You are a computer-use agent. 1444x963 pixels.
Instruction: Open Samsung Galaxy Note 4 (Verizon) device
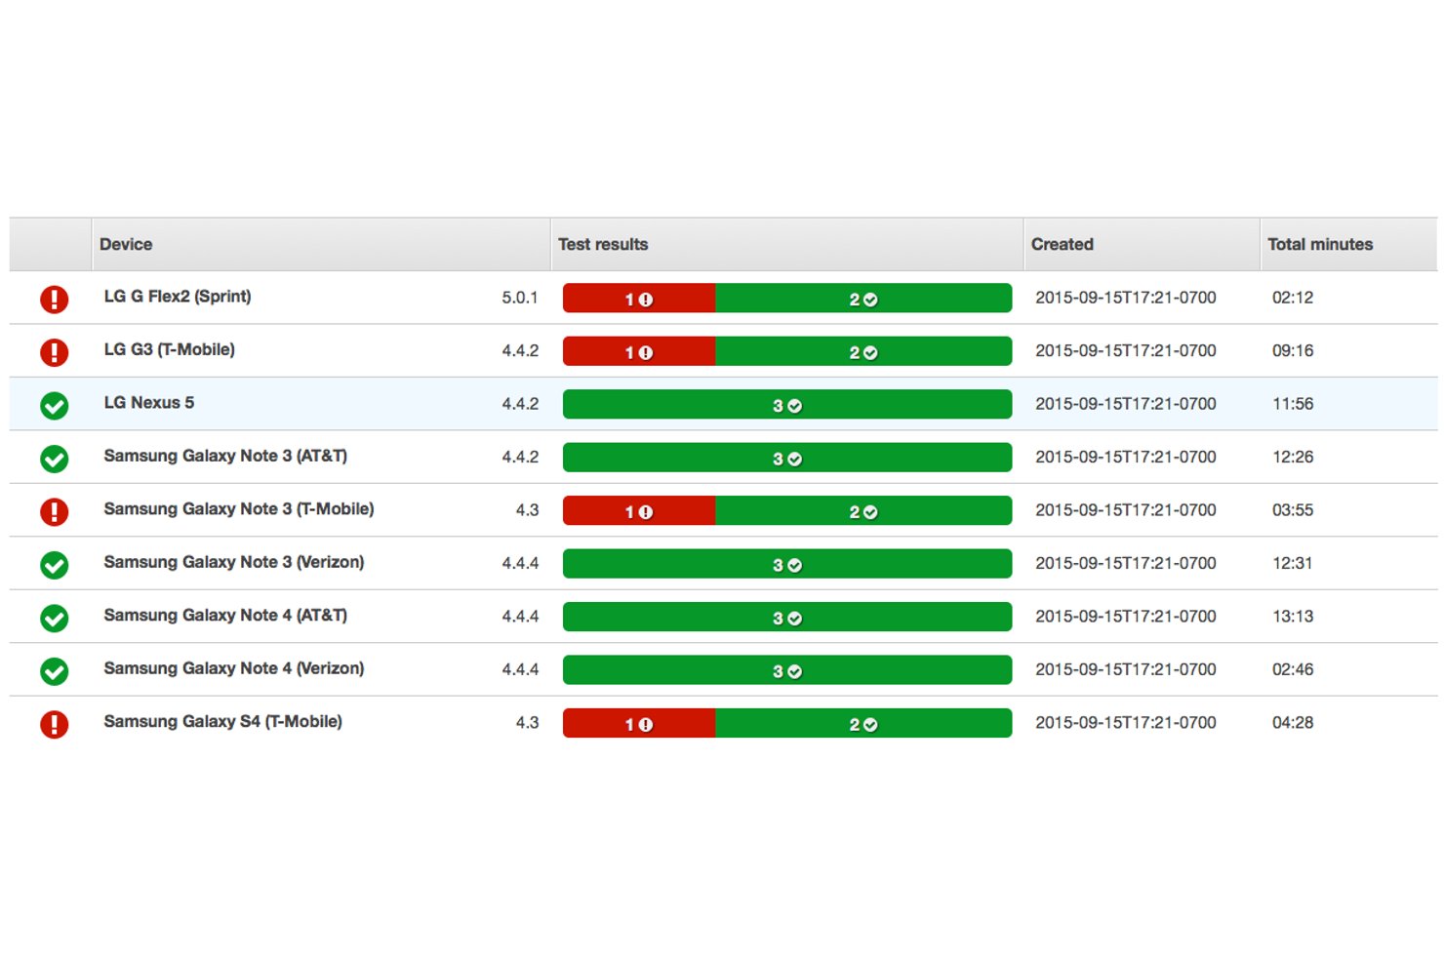234,668
